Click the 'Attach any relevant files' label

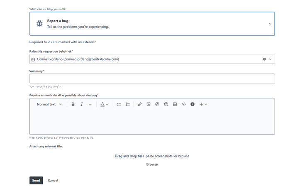(x=46, y=146)
